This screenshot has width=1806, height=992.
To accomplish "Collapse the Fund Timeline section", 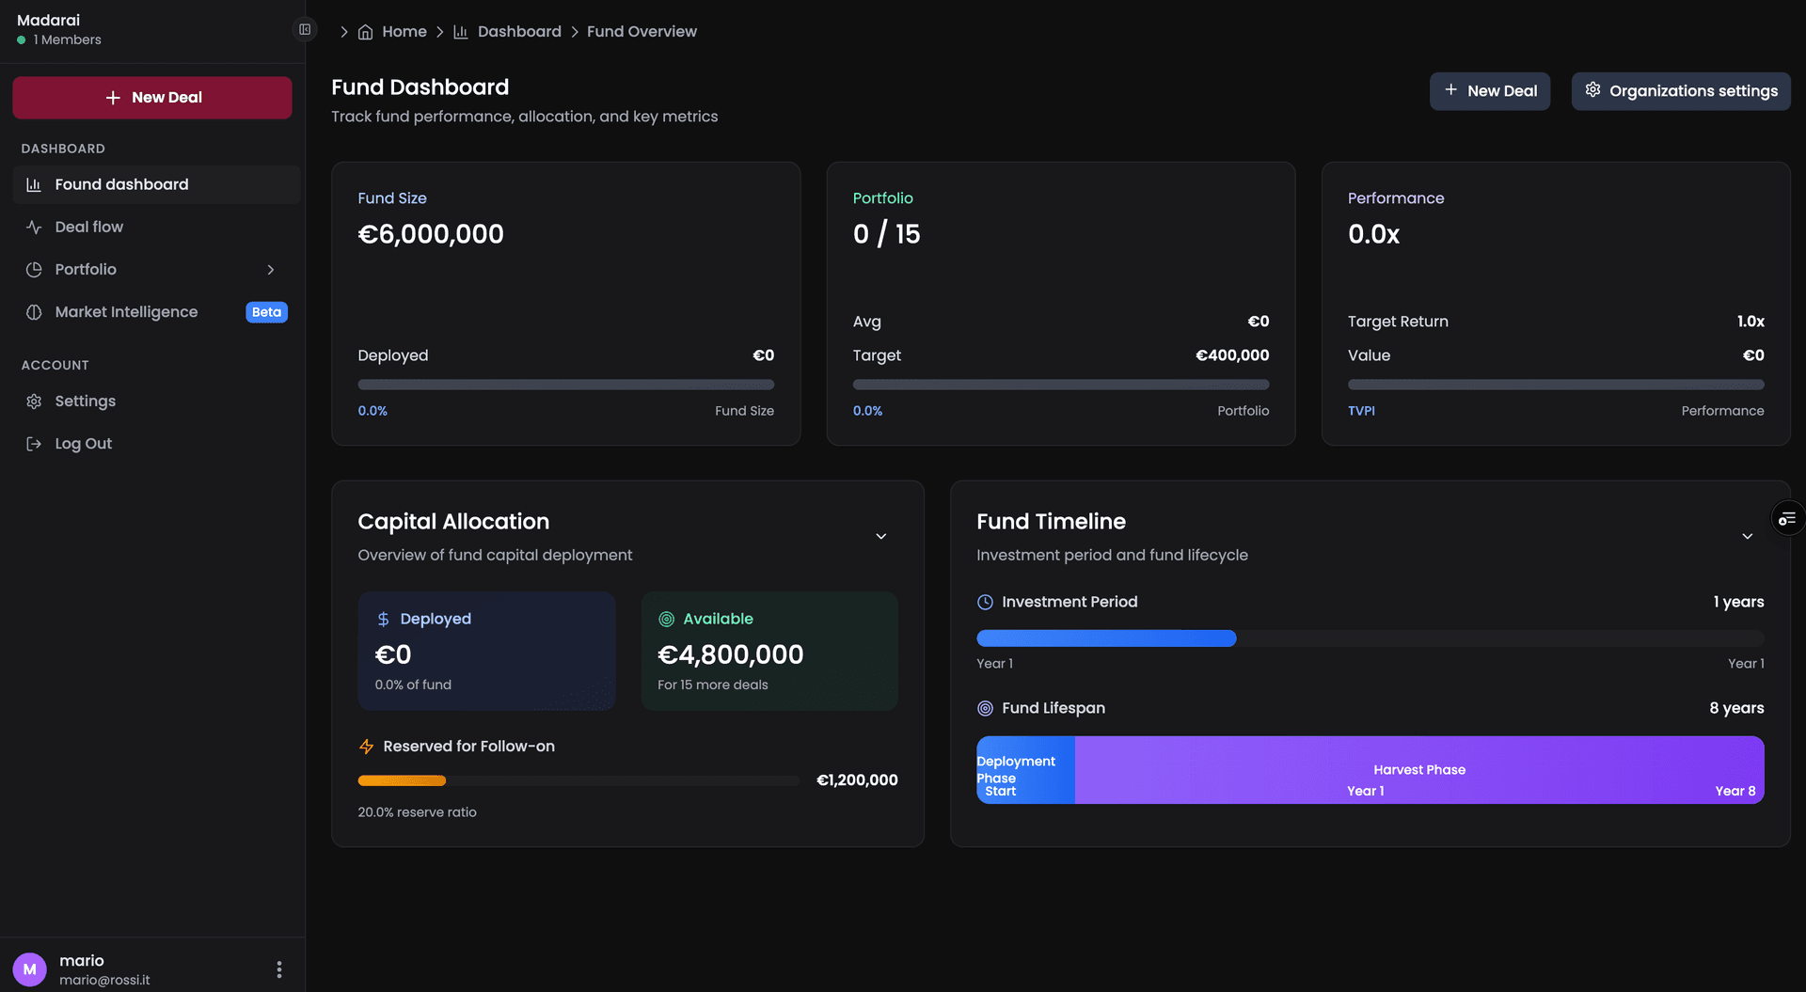I will (x=1748, y=536).
